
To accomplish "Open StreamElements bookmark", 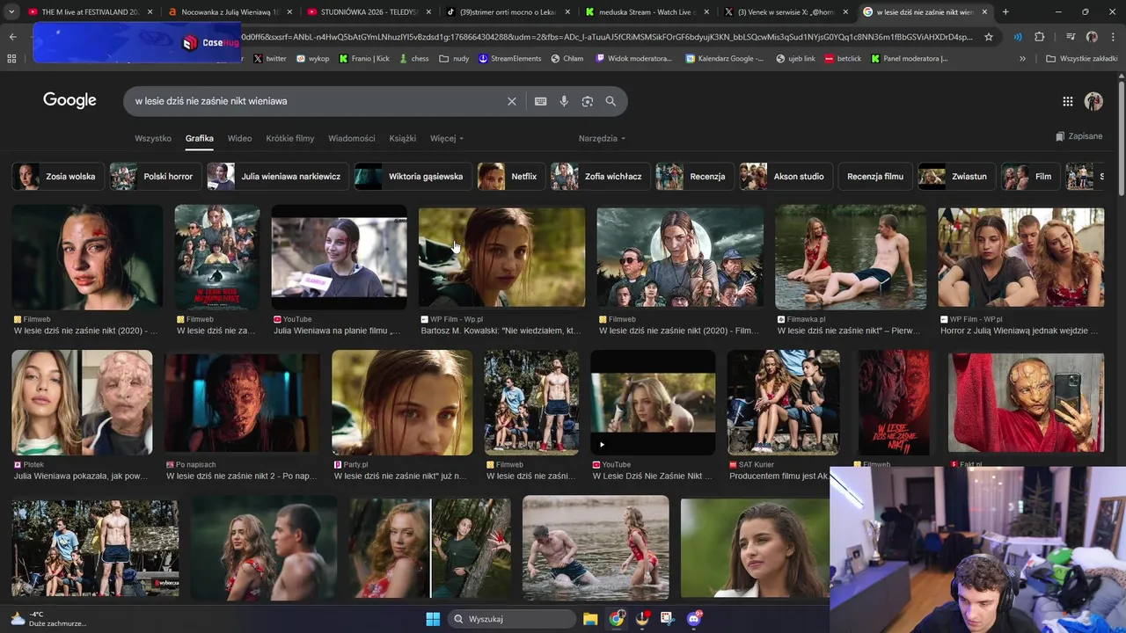I will click(x=509, y=58).
